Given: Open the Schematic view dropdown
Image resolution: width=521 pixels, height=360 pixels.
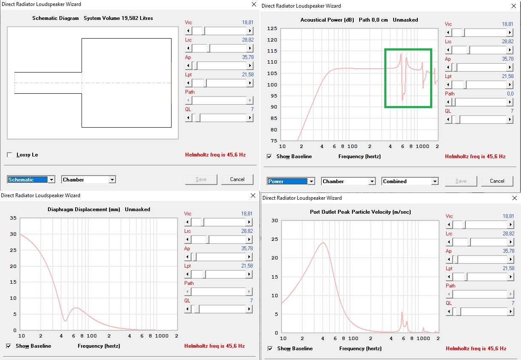Looking at the screenshot, I should coord(51,180).
